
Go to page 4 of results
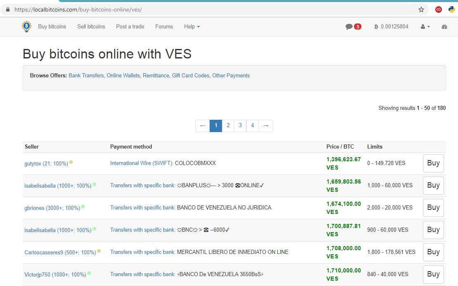[253, 126]
